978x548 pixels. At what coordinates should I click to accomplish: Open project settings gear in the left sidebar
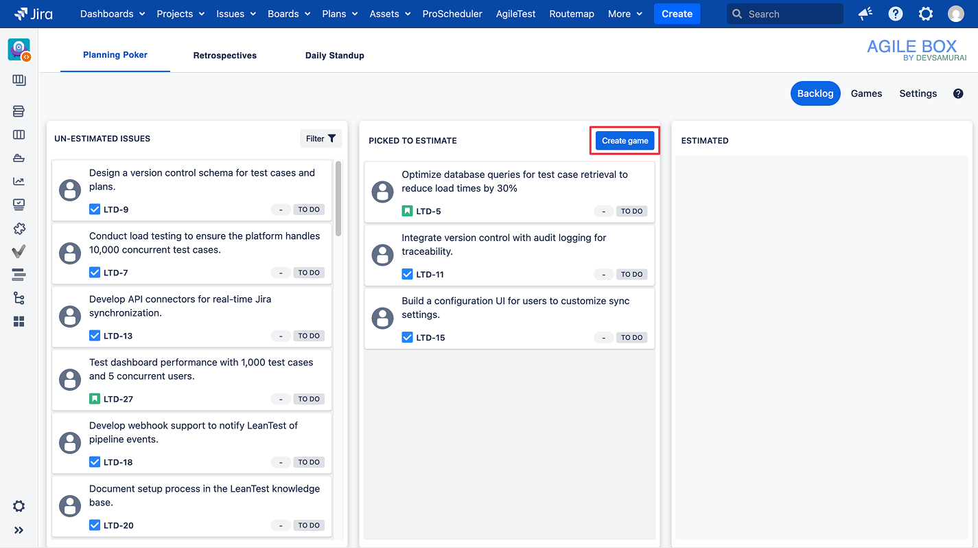point(19,506)
